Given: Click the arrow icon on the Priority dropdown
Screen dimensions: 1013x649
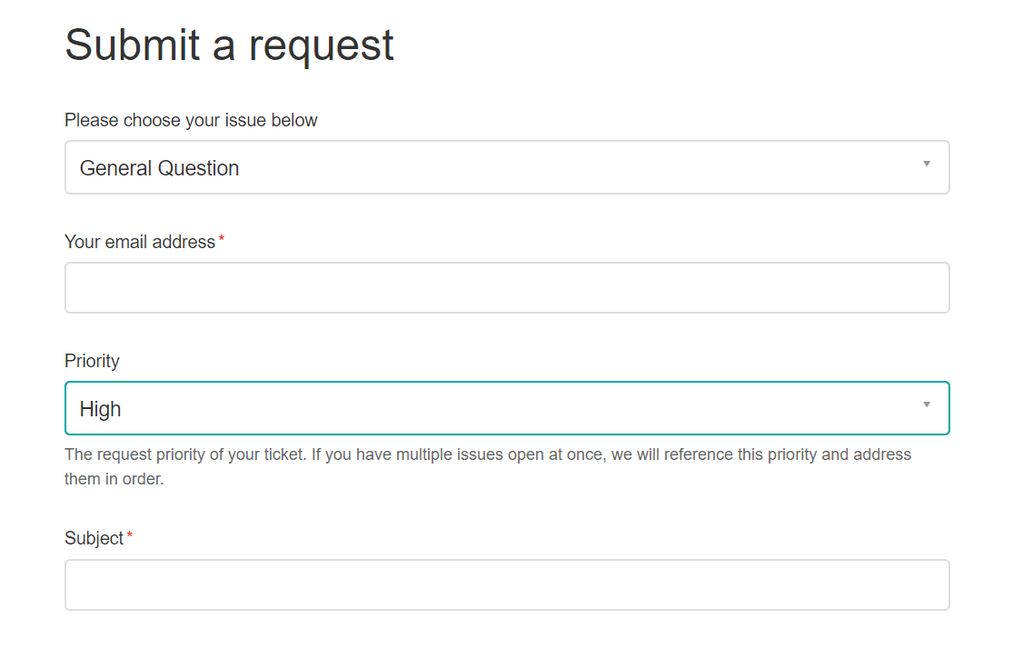Looking at the screenshot, I should coord(927,405).
